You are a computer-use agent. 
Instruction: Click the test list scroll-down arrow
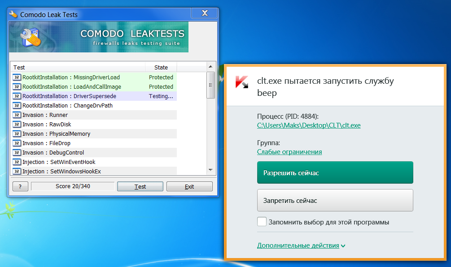coord(210,170)
